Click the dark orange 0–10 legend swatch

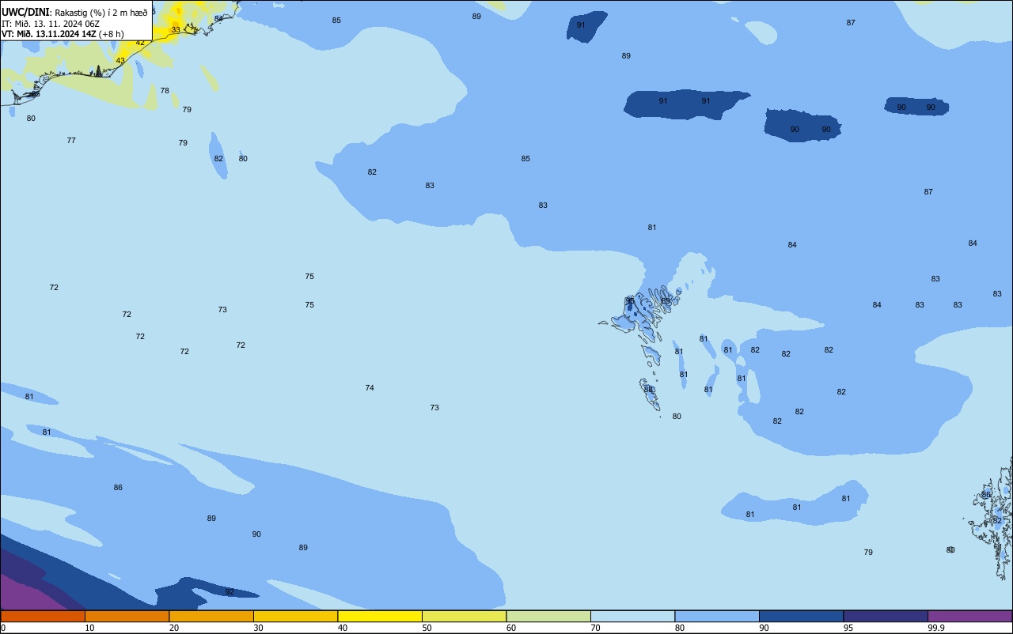coord(43,616)
